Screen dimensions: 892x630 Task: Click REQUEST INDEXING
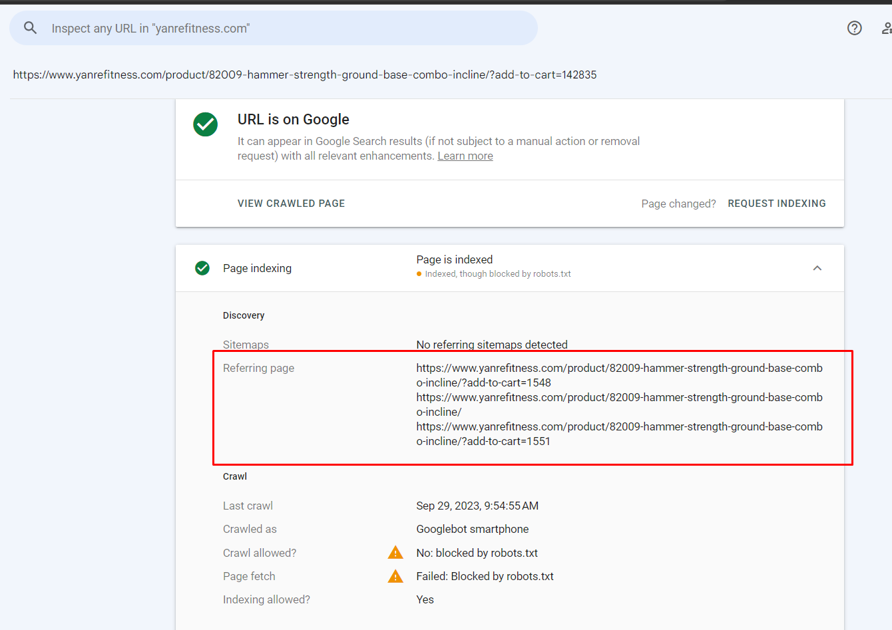point(777,204)
